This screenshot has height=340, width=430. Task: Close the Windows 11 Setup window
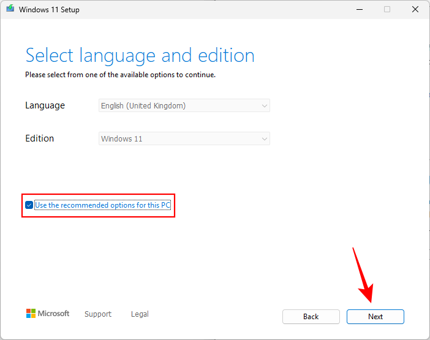415,10
